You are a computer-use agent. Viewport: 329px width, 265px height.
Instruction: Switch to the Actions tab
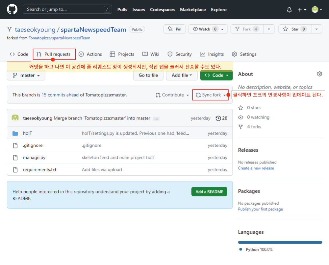(x=90, y=54)
